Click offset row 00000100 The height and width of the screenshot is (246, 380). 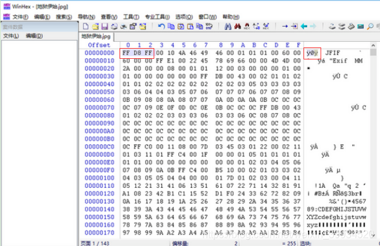[99, 178]
